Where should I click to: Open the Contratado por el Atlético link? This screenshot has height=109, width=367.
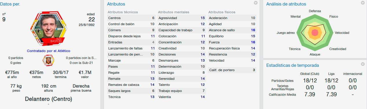click(x=49, y=51)
